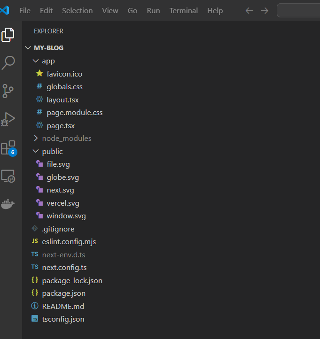Image resolution: width=320 pixels, height=339 pixels.
Task: Open the Run and Debug view
Action: click(8, 119)
